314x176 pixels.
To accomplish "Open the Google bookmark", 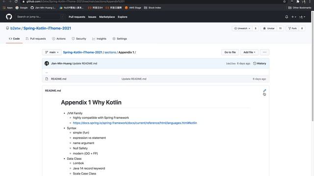I will (x=22, y=8).
